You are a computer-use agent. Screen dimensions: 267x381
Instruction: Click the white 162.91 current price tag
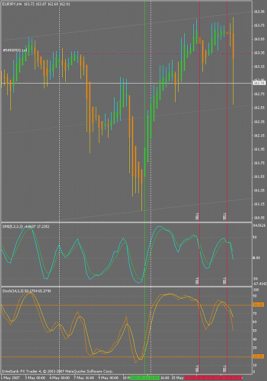[x=259, y=83]
